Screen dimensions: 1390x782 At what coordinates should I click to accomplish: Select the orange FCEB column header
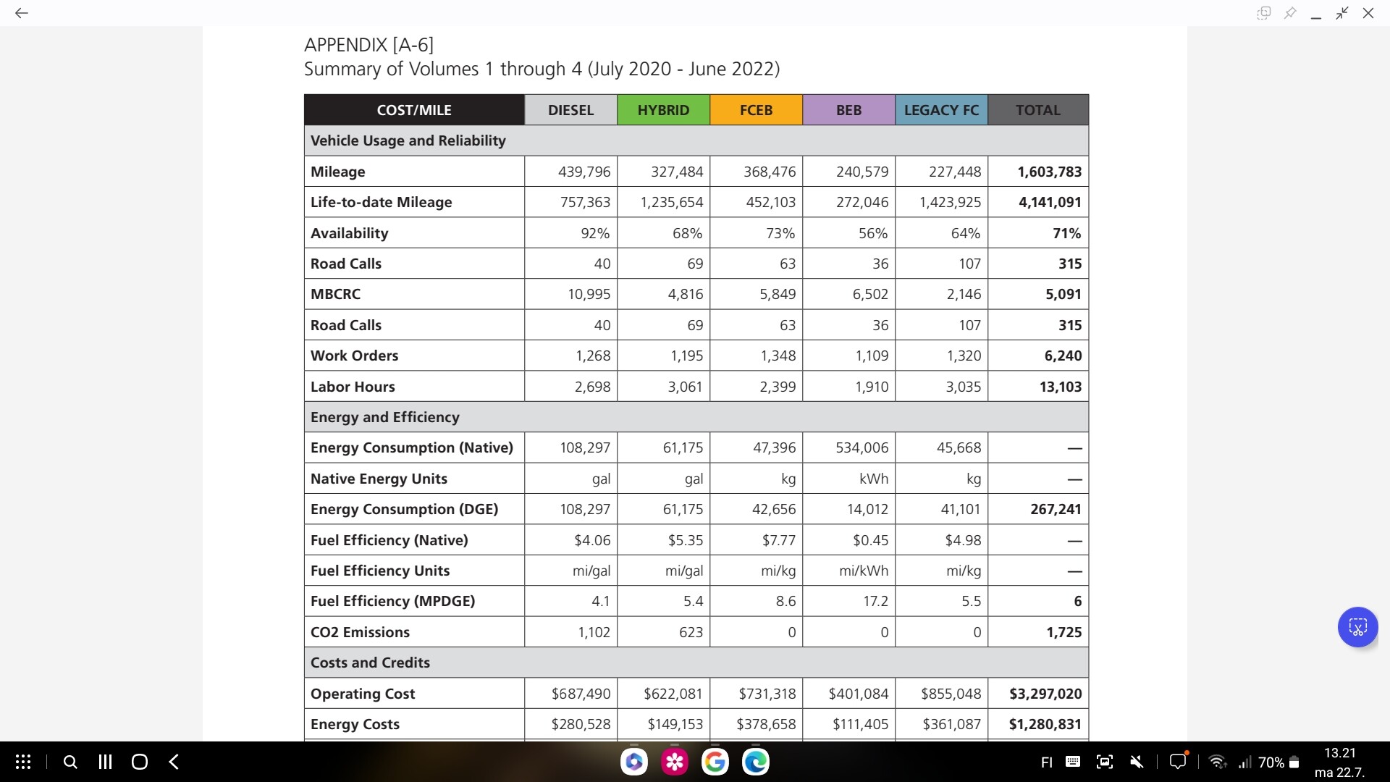(x=756, y=110)
